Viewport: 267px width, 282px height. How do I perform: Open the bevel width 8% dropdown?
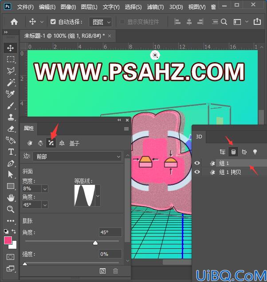pyautogui.click(x=45, y=189)
